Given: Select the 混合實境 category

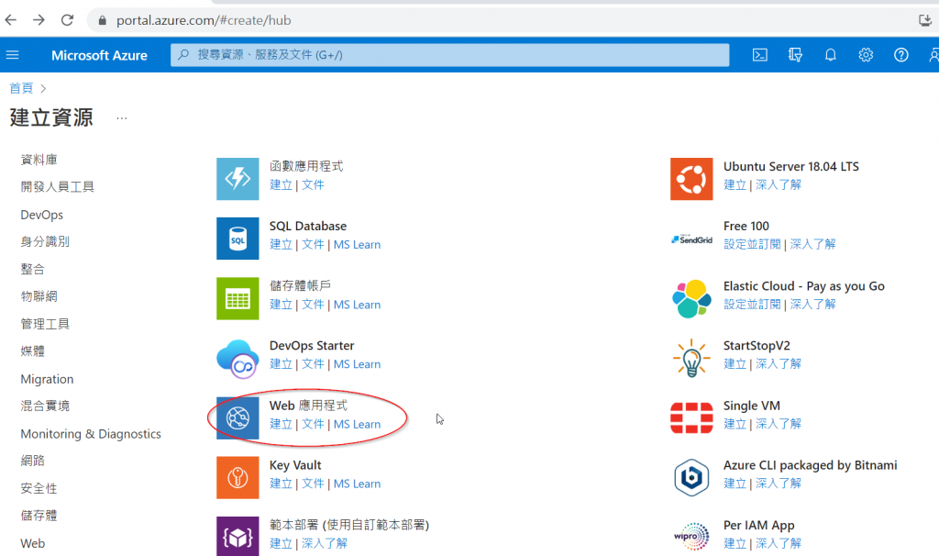Looking at the screenshot, I should 45,406.
